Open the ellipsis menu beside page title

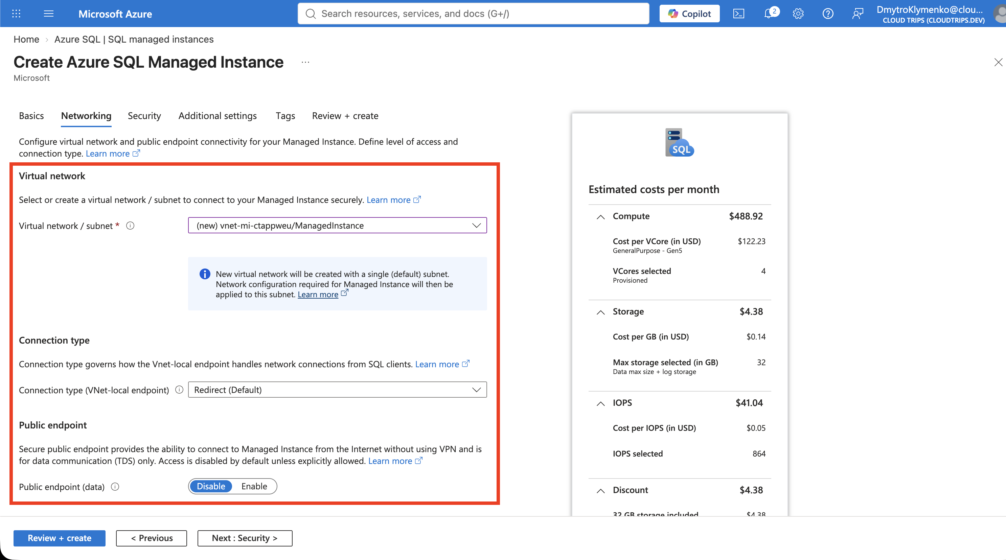[x=305, y=62]
